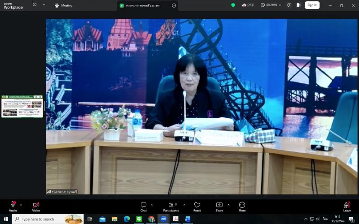The height and width of the screenshot is (224, 359).
Task: Expand the arrow beside Participants
Action: pyautogui.click(x=184, y=205)
